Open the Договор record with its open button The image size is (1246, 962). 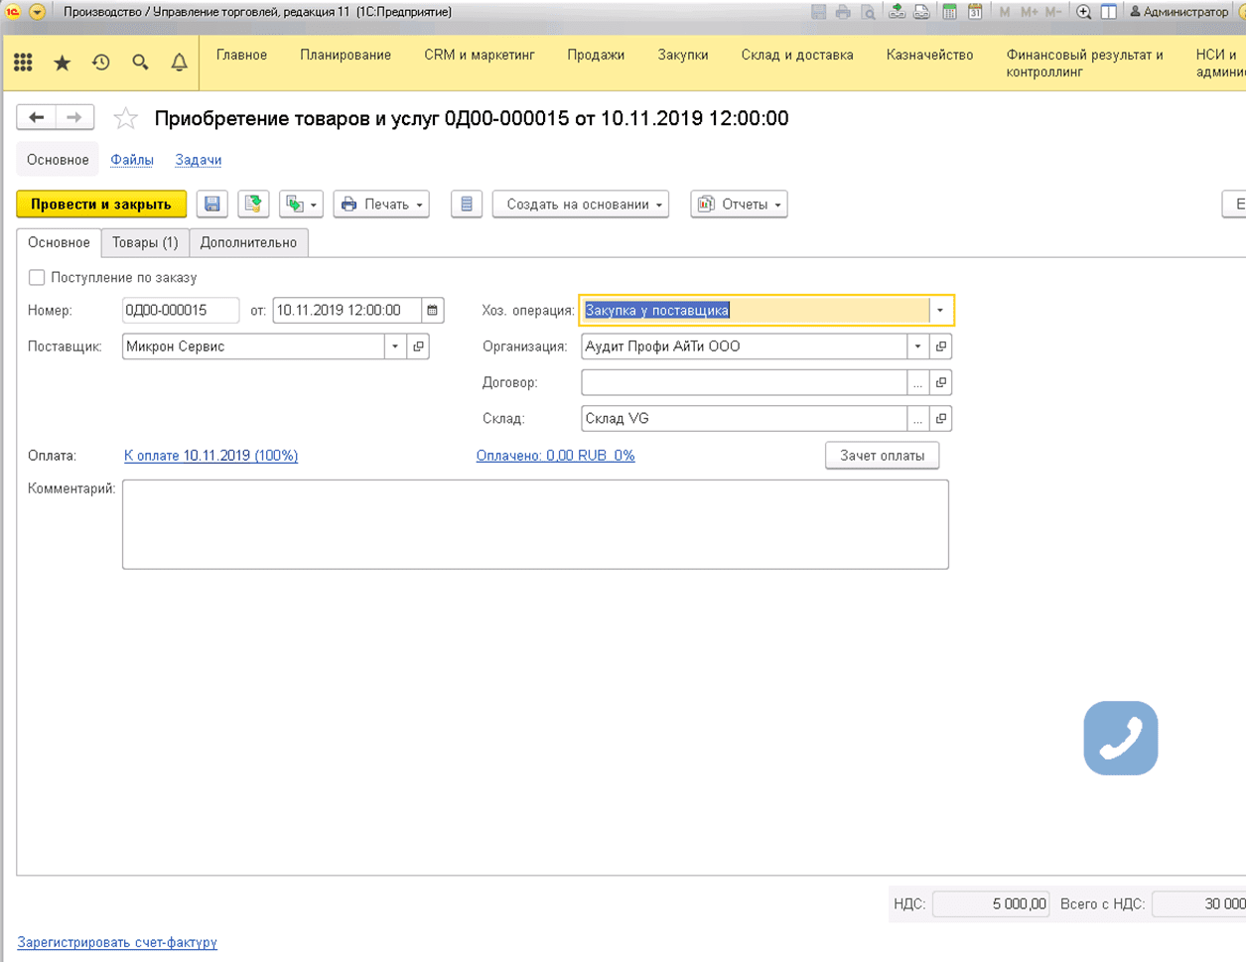941,382
